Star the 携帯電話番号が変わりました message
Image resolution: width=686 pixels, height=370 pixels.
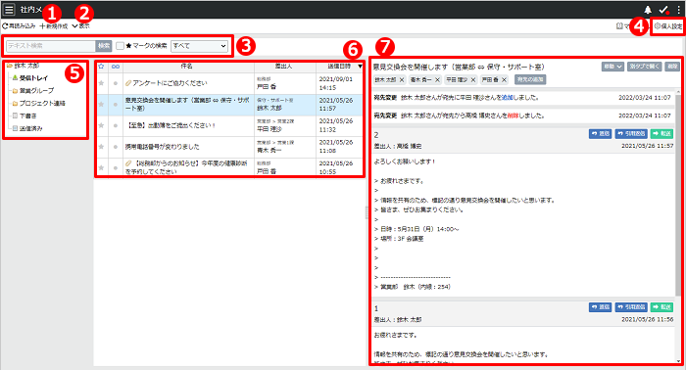102,147
